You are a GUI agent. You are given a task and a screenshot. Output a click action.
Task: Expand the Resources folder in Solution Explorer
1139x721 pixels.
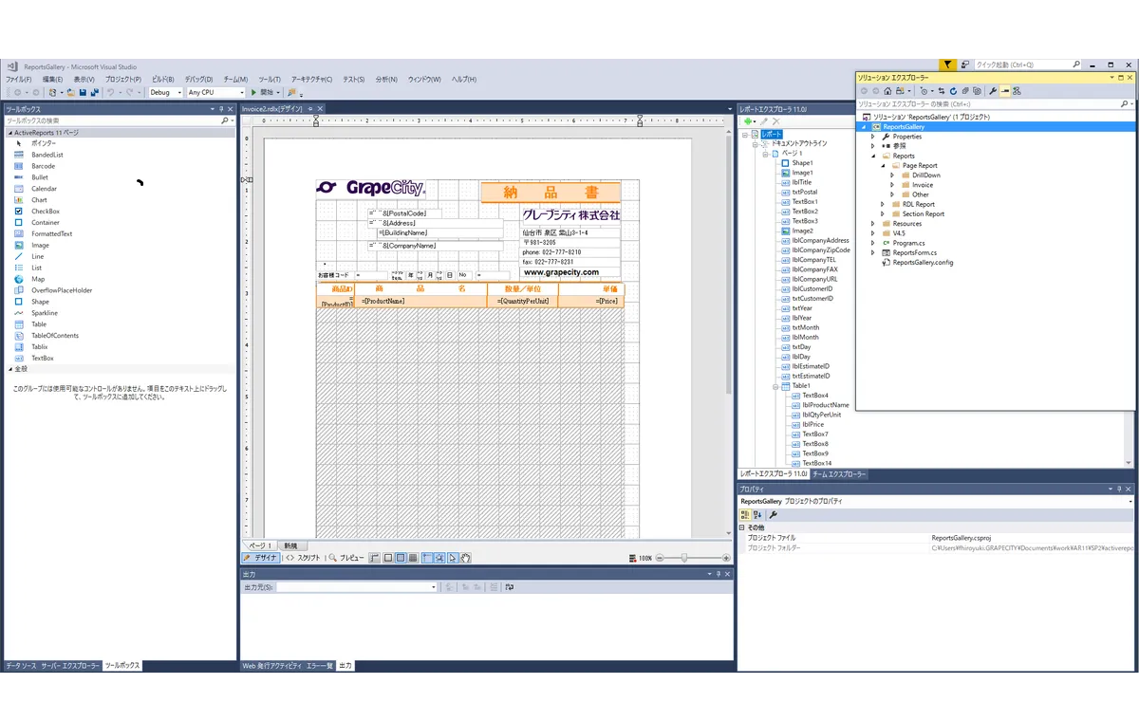pyautogui.click(x=873, y=224)
